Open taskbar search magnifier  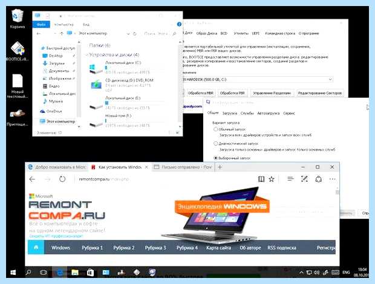28,273
